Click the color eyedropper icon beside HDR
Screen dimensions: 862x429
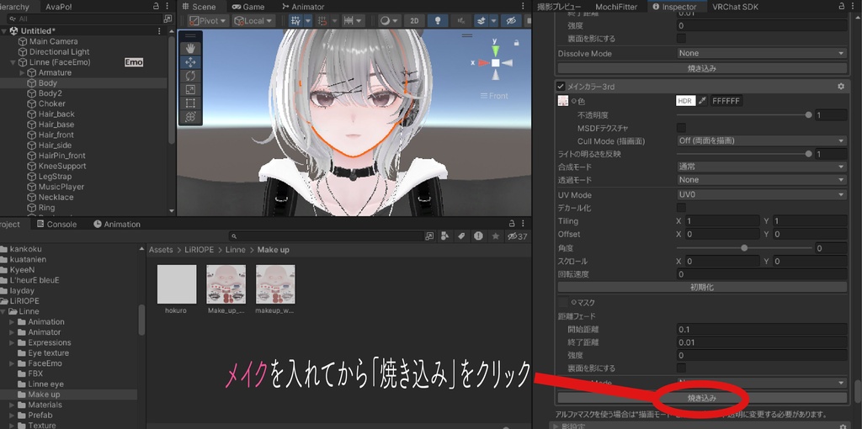point(702,101)
